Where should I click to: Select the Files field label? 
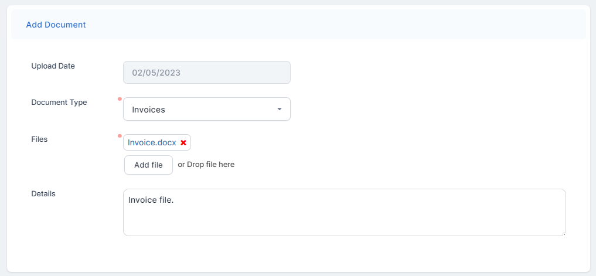coord(39,139)
